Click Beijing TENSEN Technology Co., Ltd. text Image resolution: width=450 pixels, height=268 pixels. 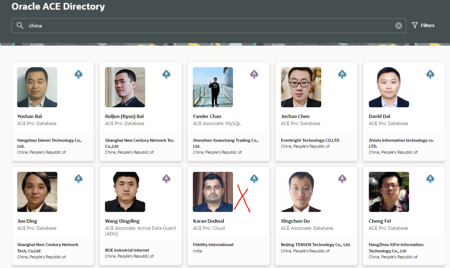316,245
